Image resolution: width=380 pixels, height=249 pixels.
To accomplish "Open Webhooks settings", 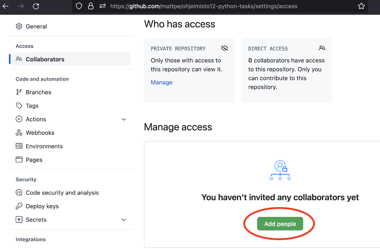I will point(40,133).
